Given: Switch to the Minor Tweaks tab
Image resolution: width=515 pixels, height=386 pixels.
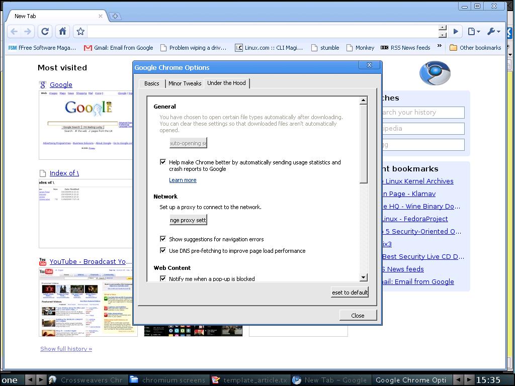Looking at the screenshot, I should tap(185, 84).
